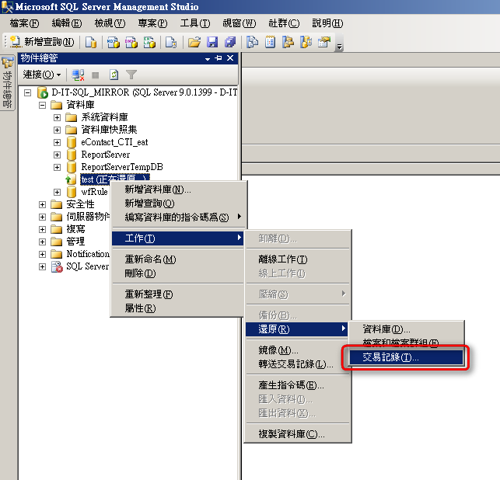Select 產生指令碼(E)... menu item

click(x=298, y=385)
